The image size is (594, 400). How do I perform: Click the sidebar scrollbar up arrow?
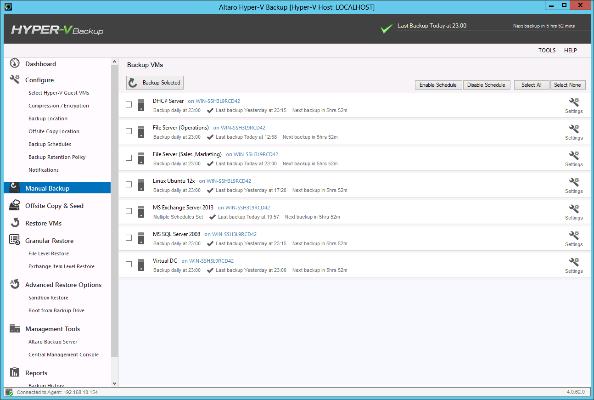(x=114, y=62)
